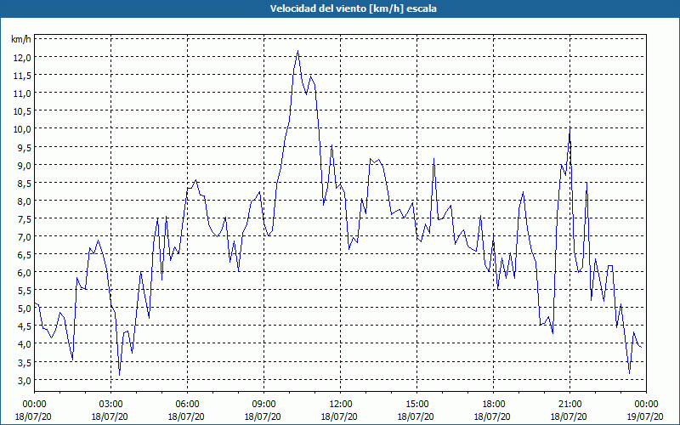This screenshot has height=425, width=680.
Task: Click the 10 km/h spike at 21:00
Action: tap(569, 129)
